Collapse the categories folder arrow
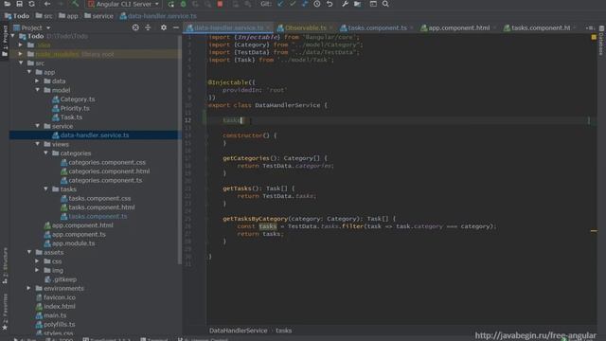The width and height of the screenshot is (606, 341). (46, 153)
